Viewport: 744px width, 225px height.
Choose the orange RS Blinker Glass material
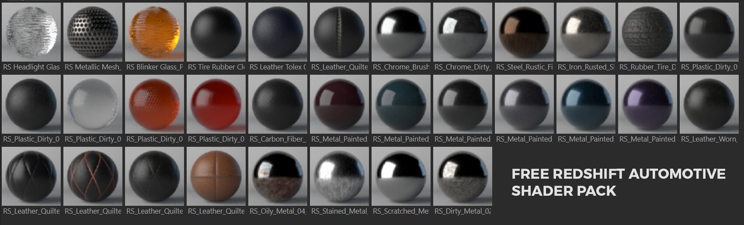point(154,32)
